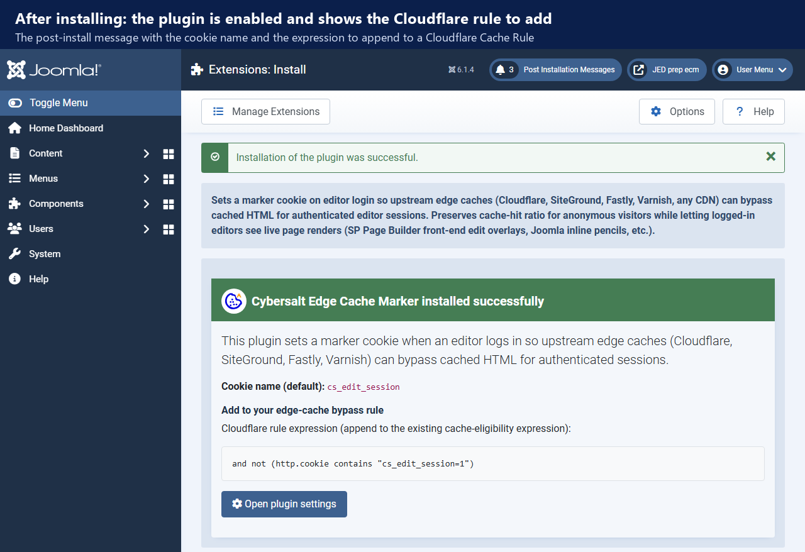Open the Menus dashboard grid icon

[169, 179]
